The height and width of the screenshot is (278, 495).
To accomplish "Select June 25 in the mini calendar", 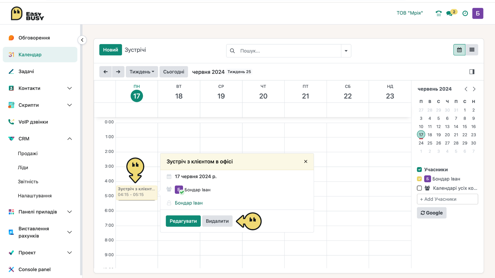I will point(430,143).
